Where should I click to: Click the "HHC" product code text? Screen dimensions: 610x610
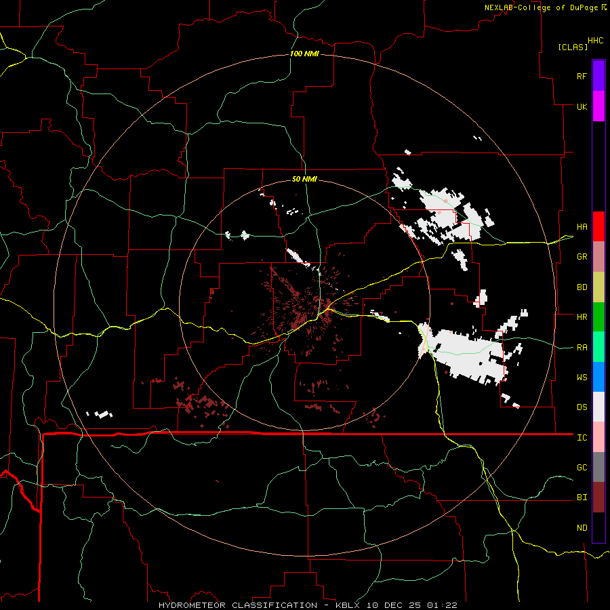[596, 41]
